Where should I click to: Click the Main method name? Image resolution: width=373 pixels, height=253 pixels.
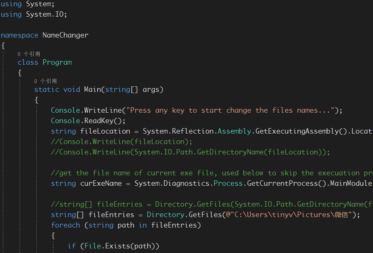[x=93, y=89]
